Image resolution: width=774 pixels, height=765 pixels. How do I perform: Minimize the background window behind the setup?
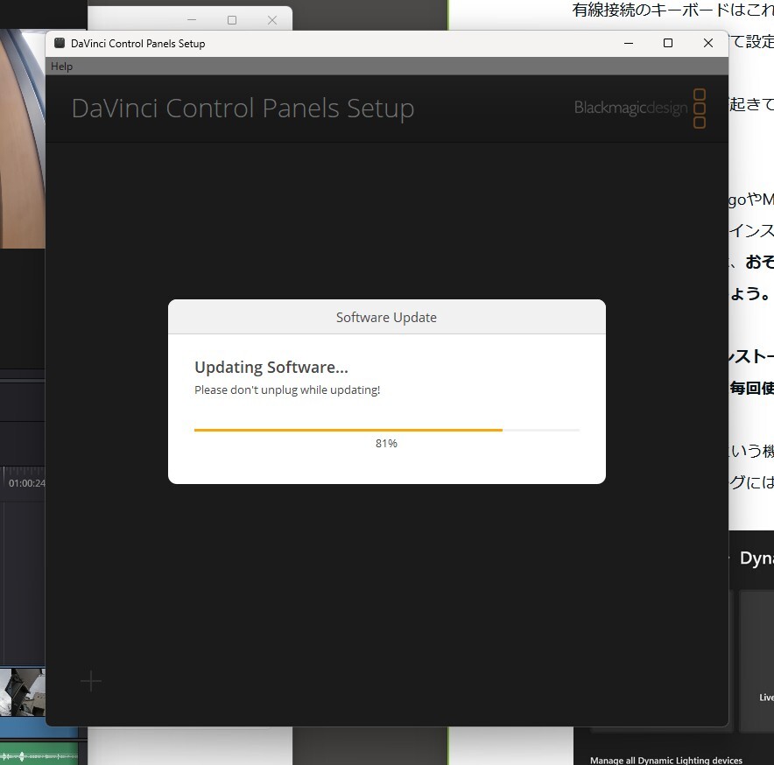point(192,20)
